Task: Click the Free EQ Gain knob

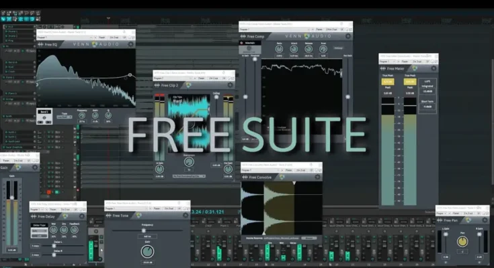Action: (95, 116)
